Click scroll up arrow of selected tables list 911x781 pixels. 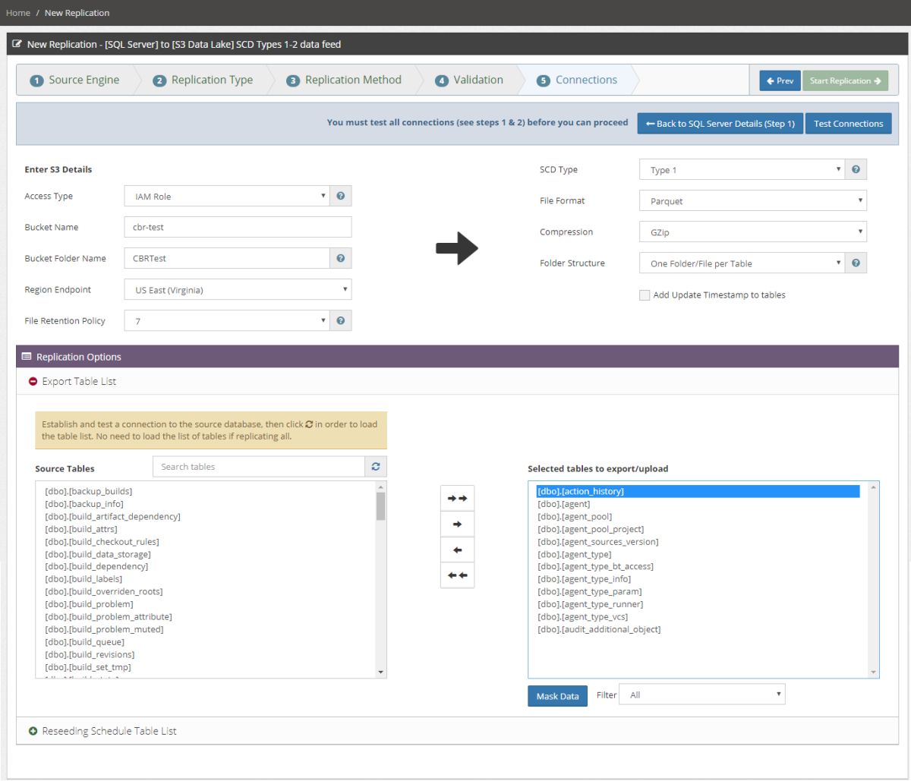tap(873, 487)
